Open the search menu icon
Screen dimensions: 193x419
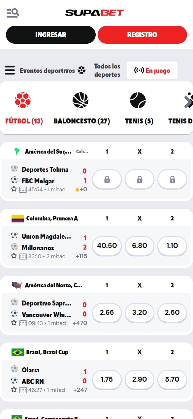13,13
